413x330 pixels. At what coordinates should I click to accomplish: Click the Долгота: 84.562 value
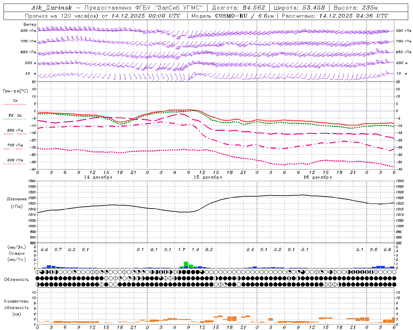238,8
